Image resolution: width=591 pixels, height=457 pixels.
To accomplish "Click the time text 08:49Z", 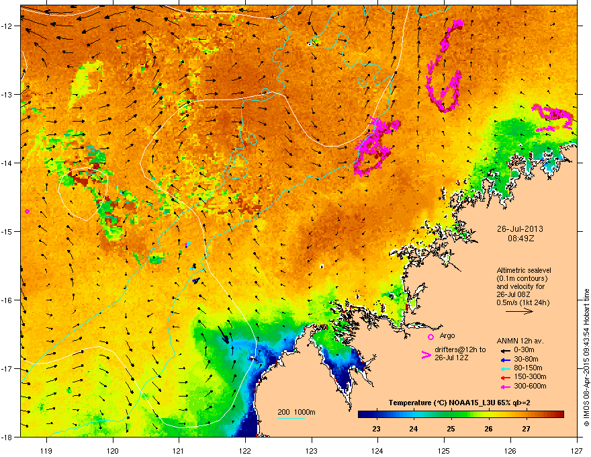I will click(520, 239).
